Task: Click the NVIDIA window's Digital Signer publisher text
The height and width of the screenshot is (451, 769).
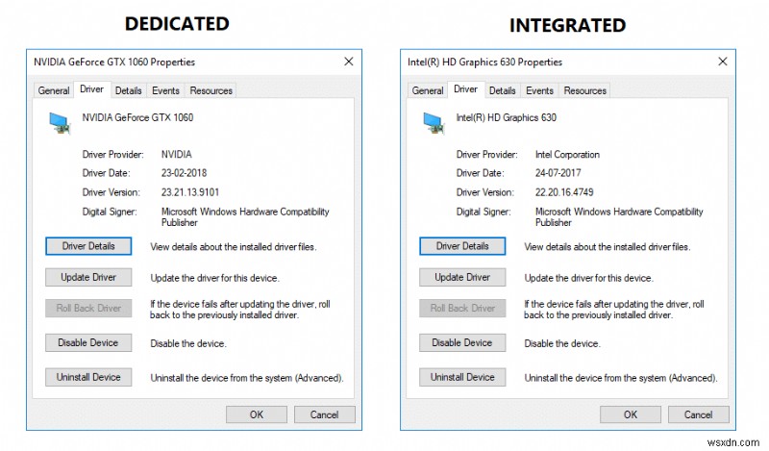Action: tap(245, 217)
